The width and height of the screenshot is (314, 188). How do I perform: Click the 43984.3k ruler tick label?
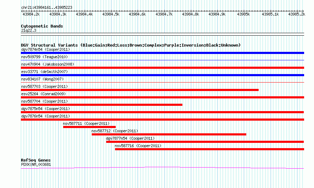point(58,14)
